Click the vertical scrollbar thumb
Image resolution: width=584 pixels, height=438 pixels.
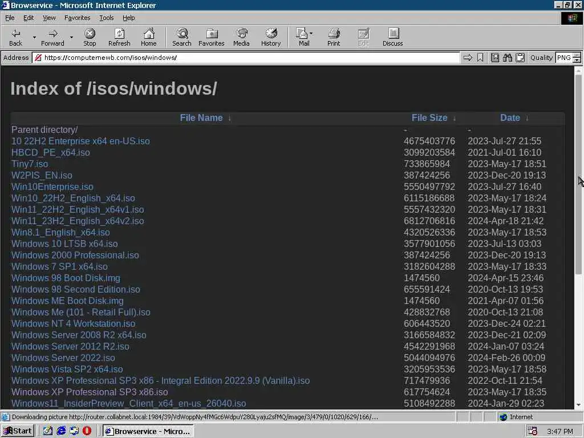point(578,175)
